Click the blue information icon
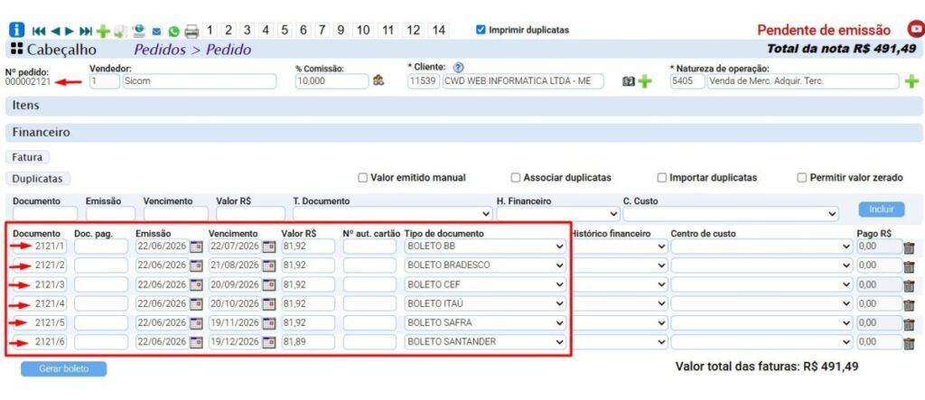925x400 pixels. point(16,30)
